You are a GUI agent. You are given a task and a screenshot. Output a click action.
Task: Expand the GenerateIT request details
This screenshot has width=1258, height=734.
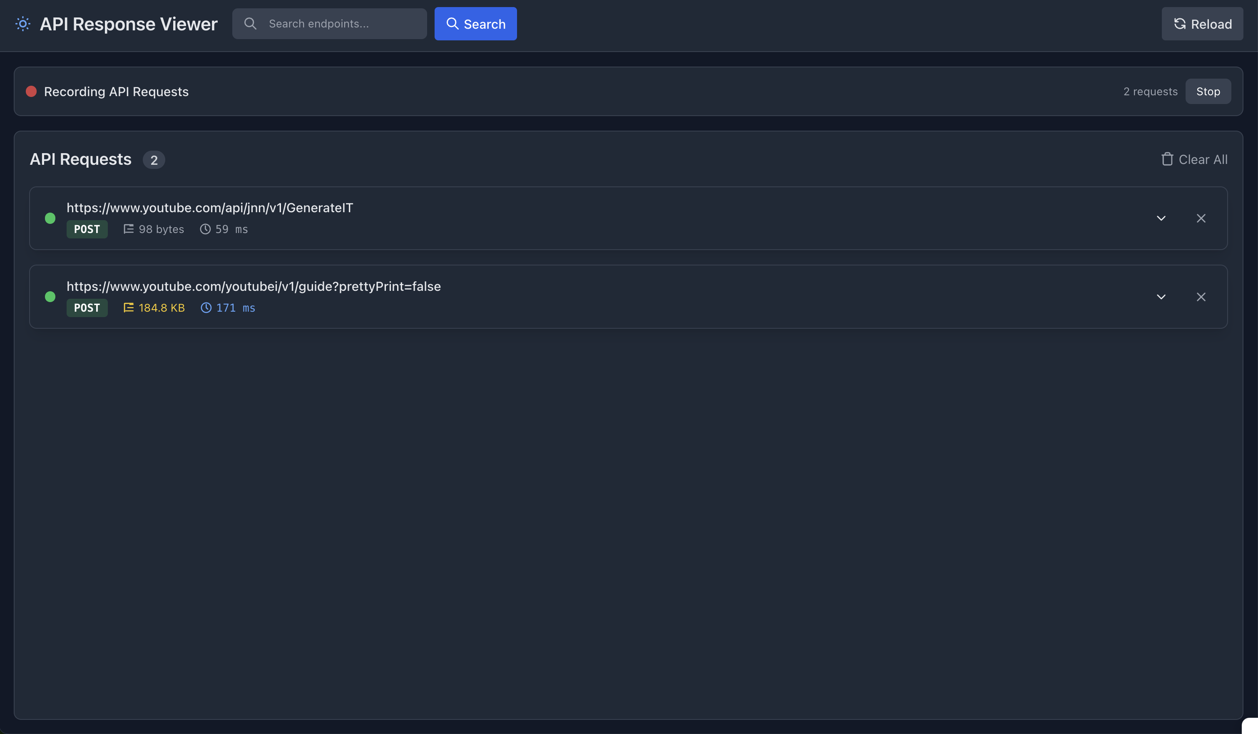click(x=1161, y=218)
